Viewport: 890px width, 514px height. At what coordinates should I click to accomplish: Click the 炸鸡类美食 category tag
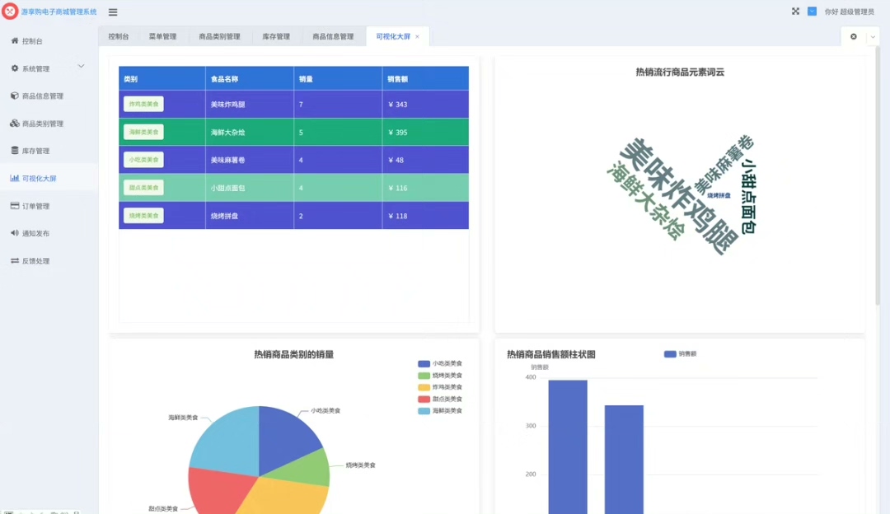pyautogui.click(x=143, y=104)
